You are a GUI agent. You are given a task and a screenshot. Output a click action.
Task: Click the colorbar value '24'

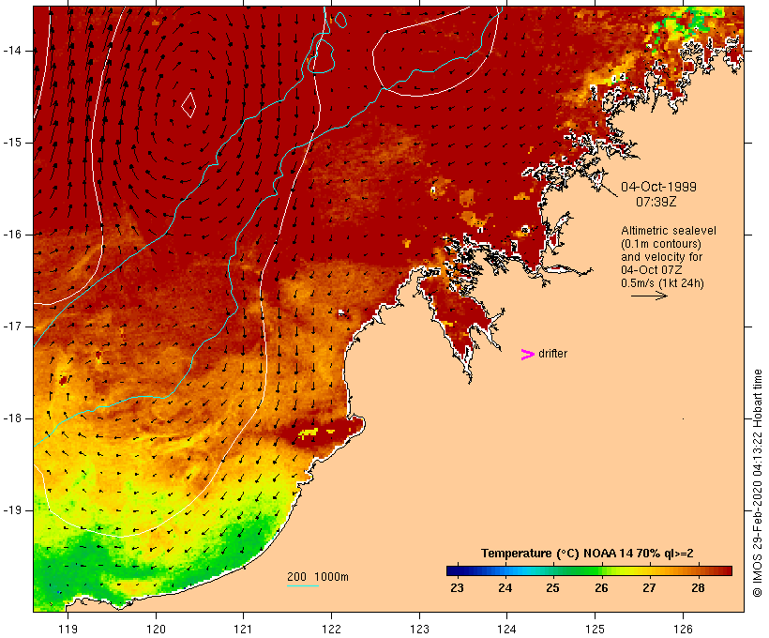click(505, 587)
